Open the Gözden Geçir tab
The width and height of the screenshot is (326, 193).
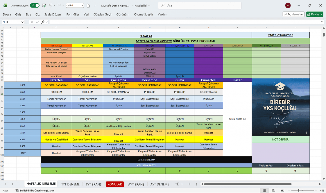[103, 14]
